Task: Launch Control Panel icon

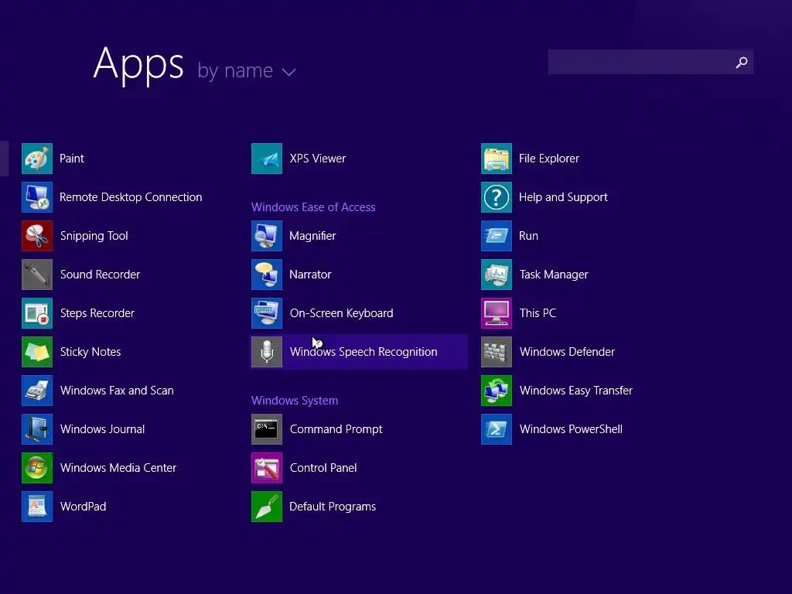Action: (267, 468)
